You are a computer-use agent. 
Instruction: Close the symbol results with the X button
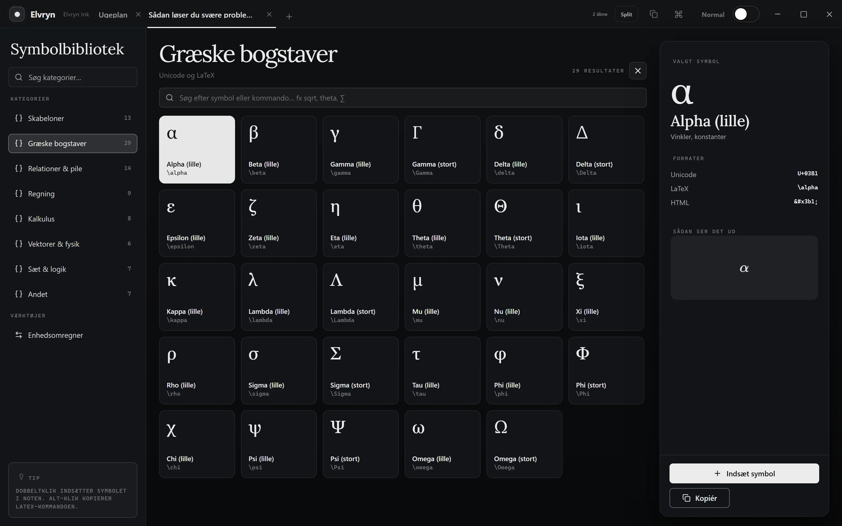coord(637,71)
